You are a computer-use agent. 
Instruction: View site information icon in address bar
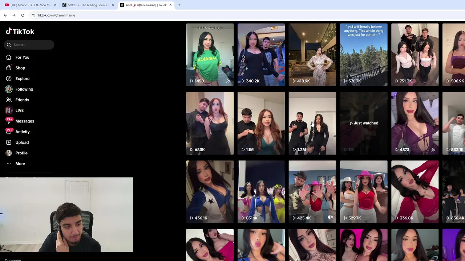point(33,15)
